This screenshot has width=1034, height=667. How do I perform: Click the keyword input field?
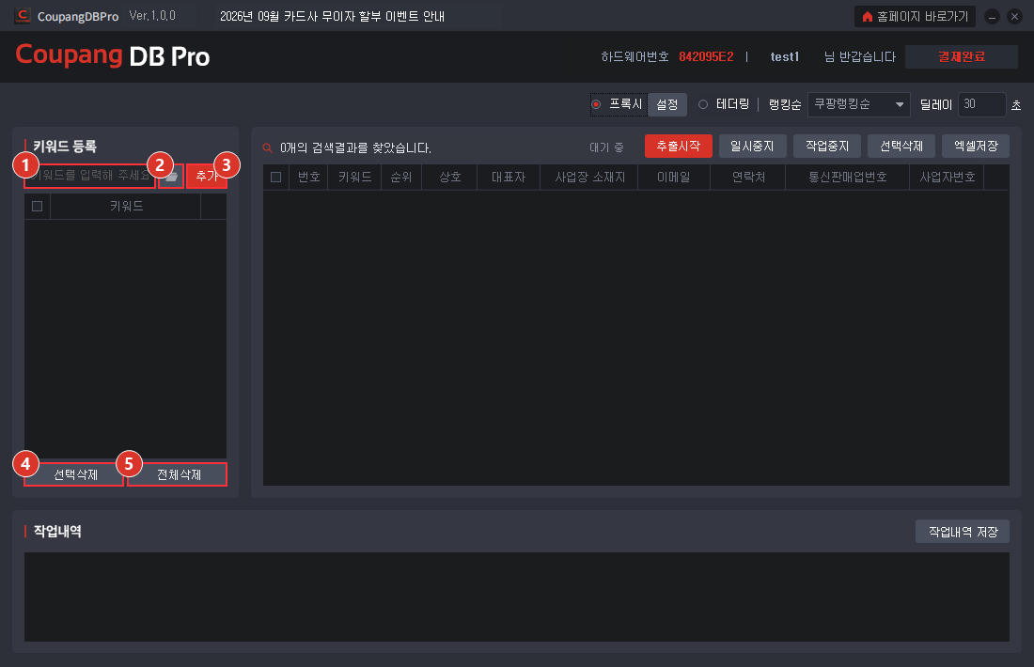coord(89,176)
